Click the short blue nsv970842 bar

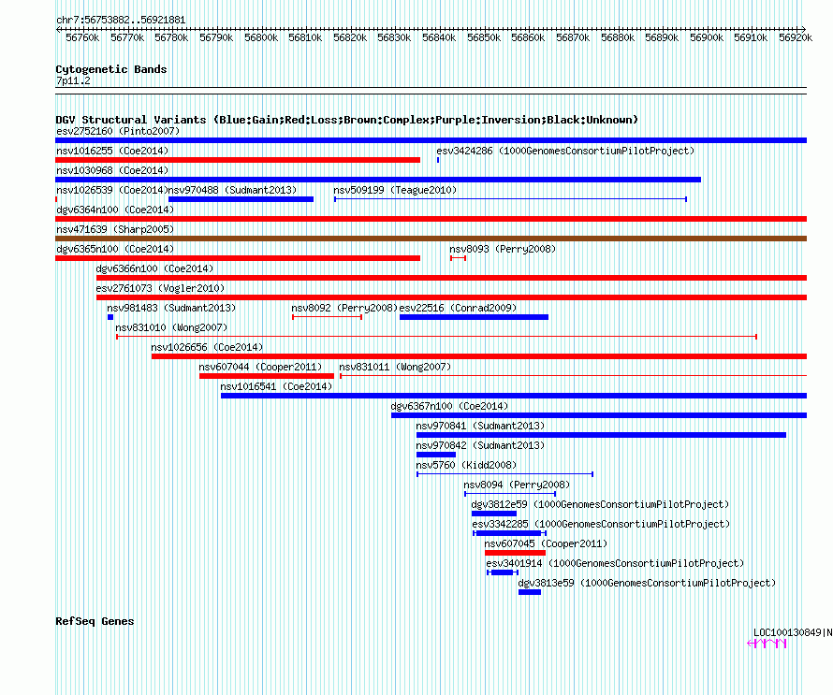coord(436,455)
